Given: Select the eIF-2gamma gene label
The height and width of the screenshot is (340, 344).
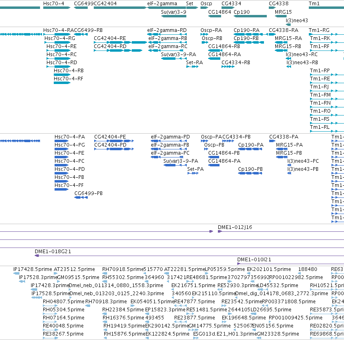Looking at the screenshot, I should (162, 4).
